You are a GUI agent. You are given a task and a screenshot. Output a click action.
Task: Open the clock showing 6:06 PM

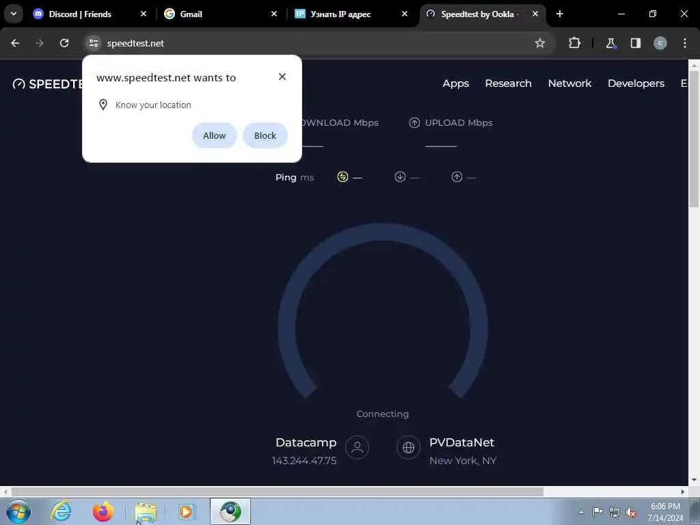coord(665,512)
